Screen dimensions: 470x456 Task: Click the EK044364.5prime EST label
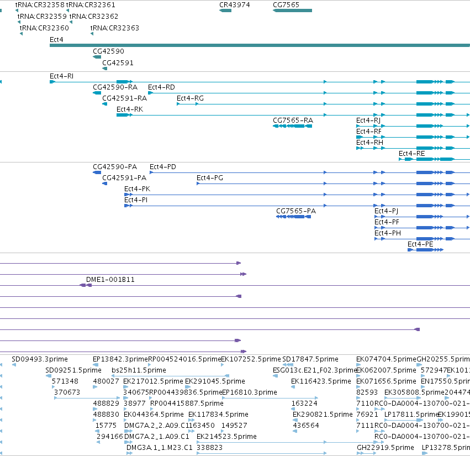154,415
